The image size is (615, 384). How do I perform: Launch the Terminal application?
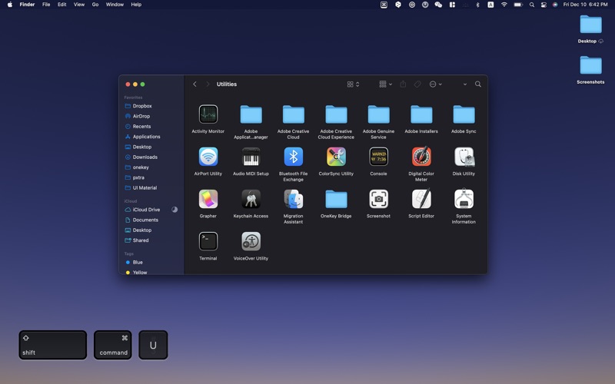point(208,241)
